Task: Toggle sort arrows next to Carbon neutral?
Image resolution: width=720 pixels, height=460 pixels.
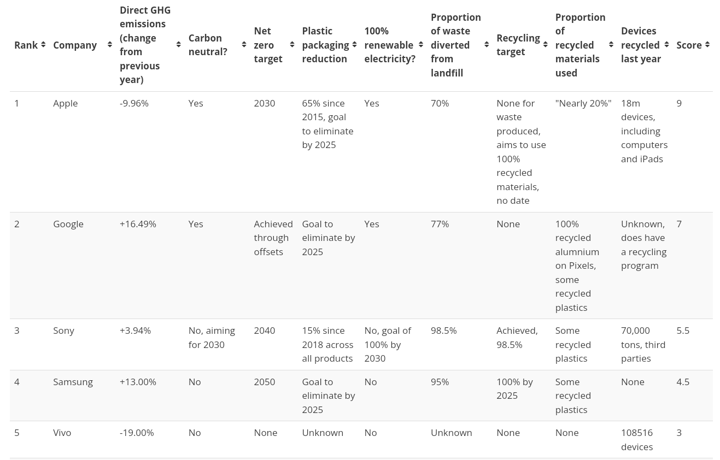Action: tap(244, 45)
